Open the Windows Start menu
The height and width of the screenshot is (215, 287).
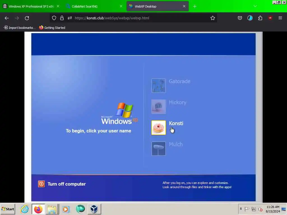point(8,209)
